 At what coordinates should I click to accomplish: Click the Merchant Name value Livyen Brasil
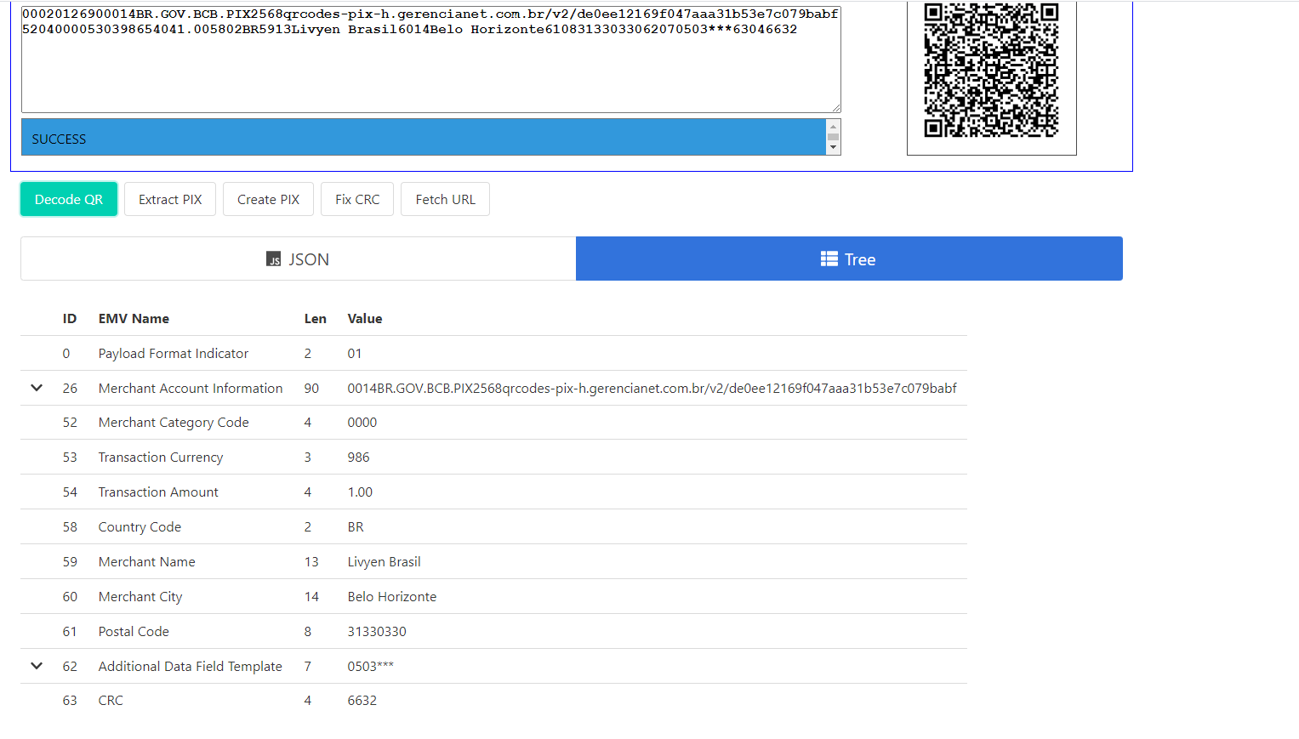pos(384,562)
